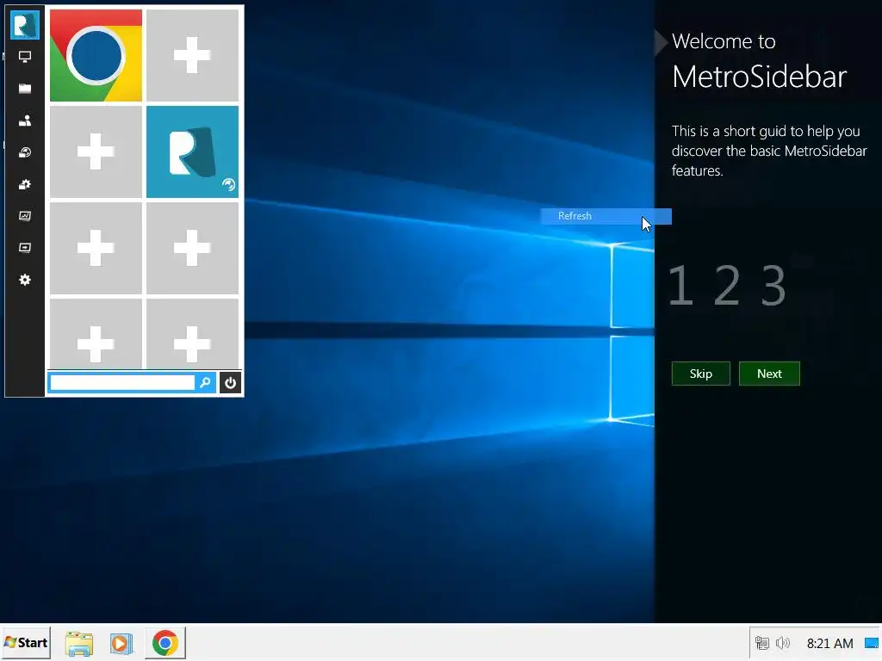Add app via empty tile beside Chrome tile

pos(192,56)
